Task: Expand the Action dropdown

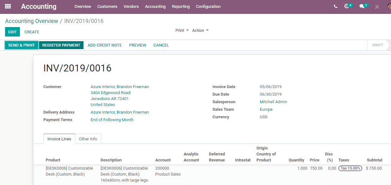Action: pos(200,31)
